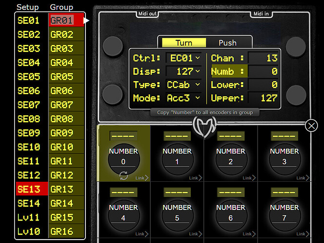Switch to the Turn tab

pos(184,43)
